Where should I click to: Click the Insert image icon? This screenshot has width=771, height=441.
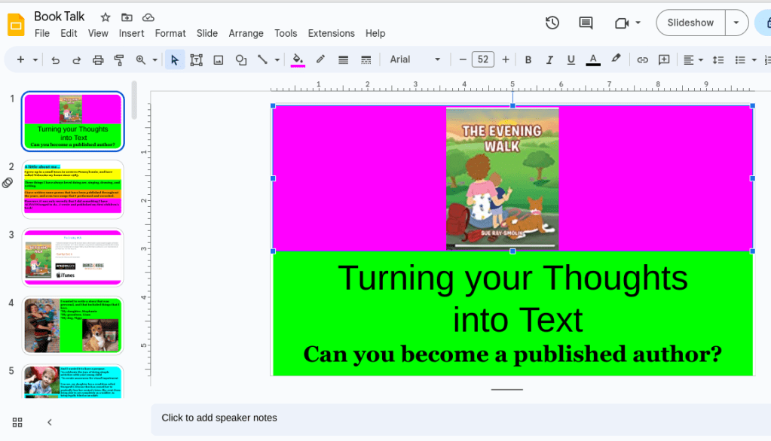point(219,60)
